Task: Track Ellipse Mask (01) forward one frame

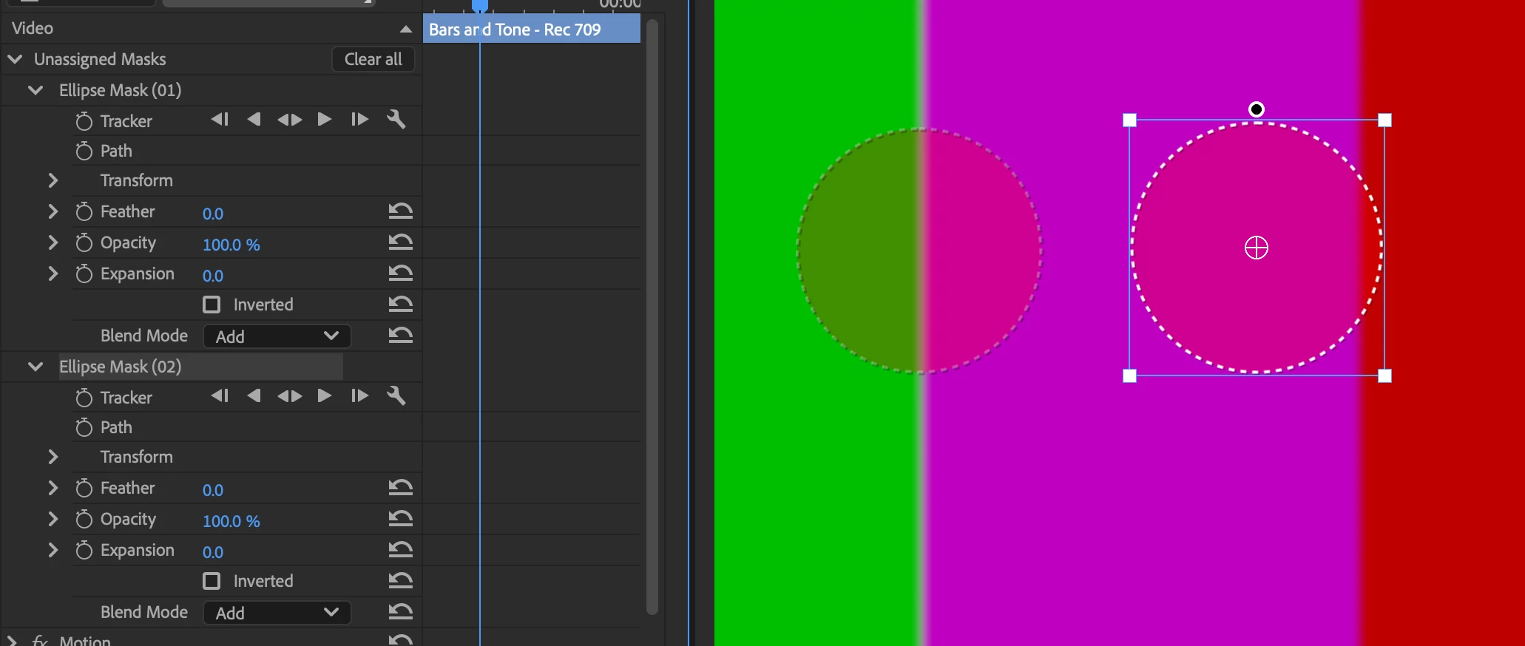Action: (x=359, y=120)
